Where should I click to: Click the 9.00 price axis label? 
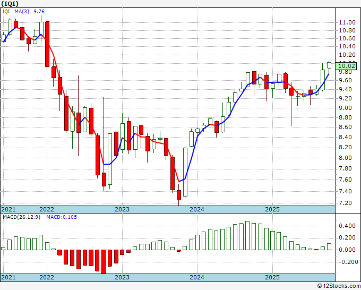[x=345, y=108]
